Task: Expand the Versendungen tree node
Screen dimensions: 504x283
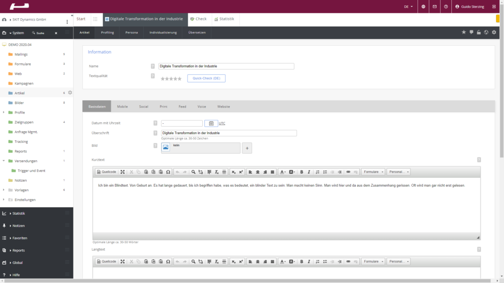Action: [4, 161]
